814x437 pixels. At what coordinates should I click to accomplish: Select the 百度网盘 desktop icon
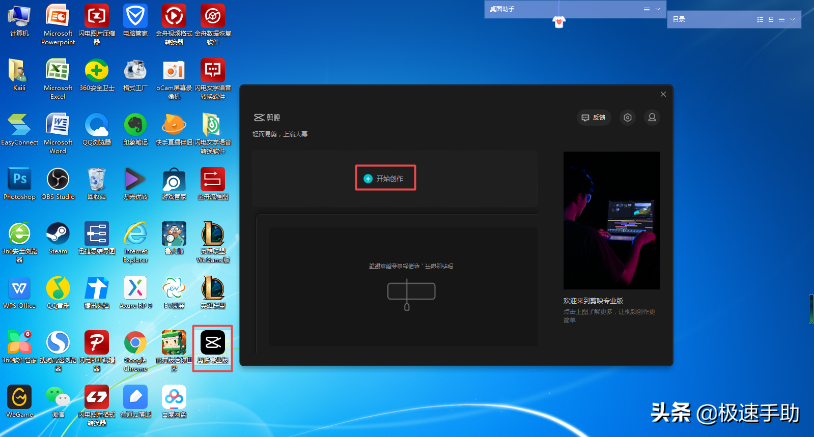click(x=174, y=401)
